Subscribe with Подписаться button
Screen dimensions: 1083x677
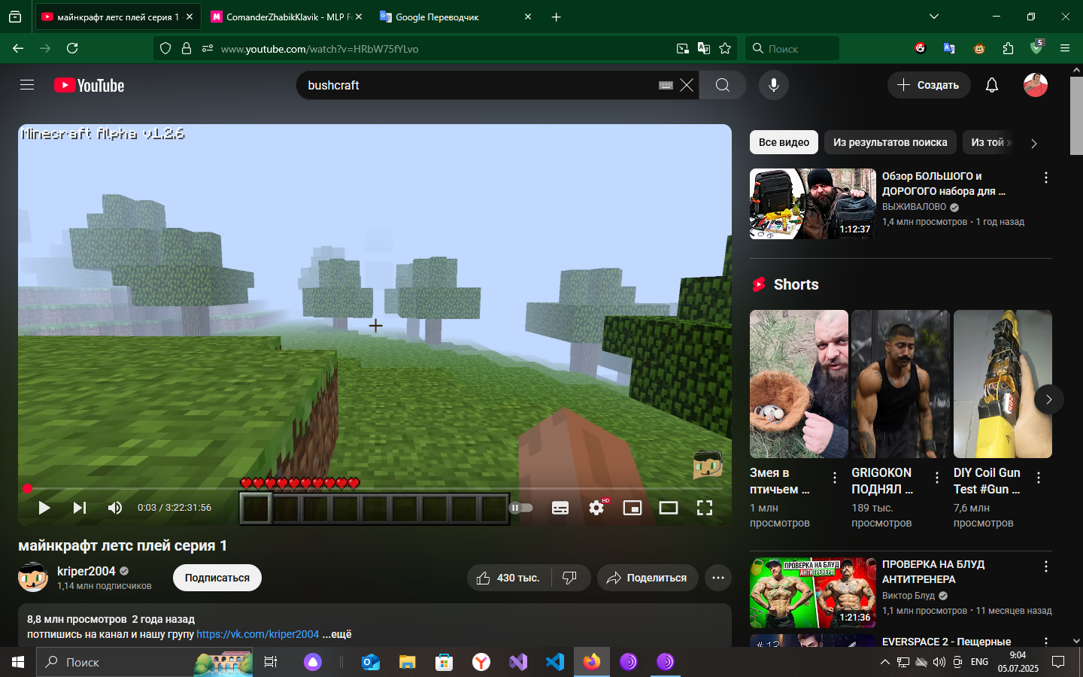pyautogui.click(x=217, y=578)
